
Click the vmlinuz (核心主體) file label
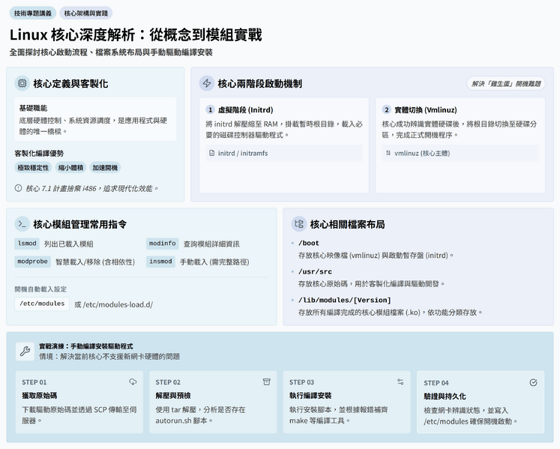point(422,153)
